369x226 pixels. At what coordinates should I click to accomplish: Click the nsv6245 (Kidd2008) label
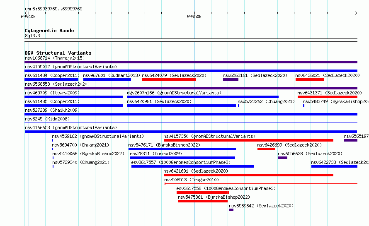[47, 119]
